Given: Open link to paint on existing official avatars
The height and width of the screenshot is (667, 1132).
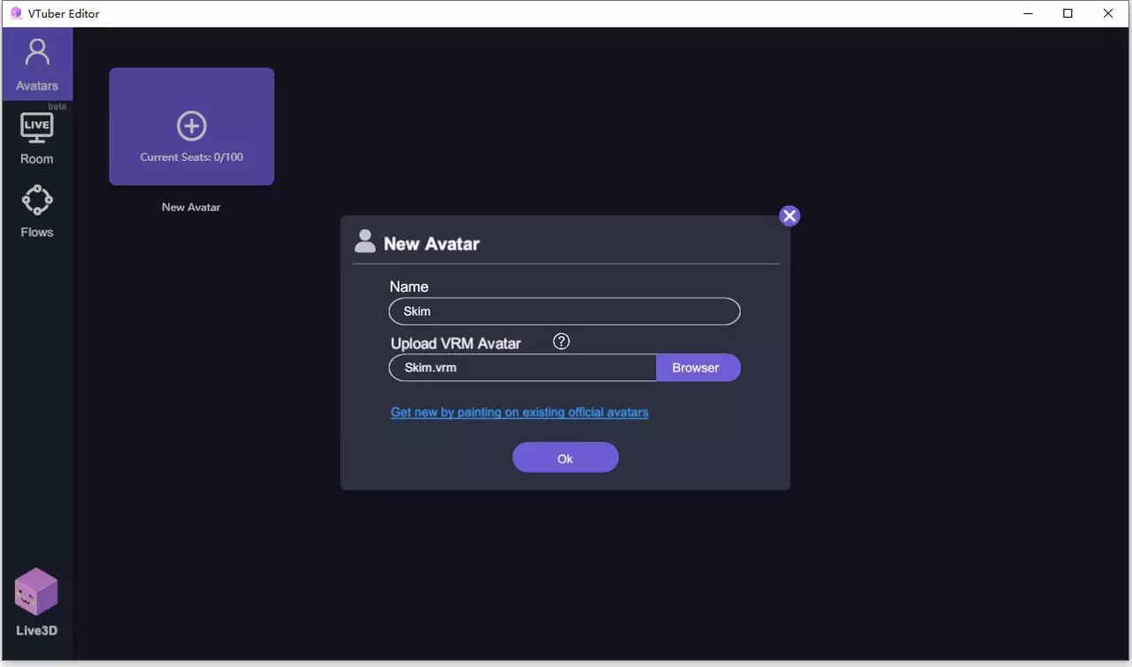Looking at the screenshot, I should tap(520, 412).
